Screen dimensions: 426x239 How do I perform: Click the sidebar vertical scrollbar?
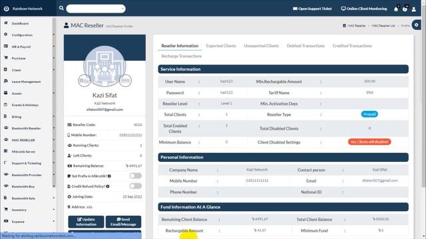point(54,103)
